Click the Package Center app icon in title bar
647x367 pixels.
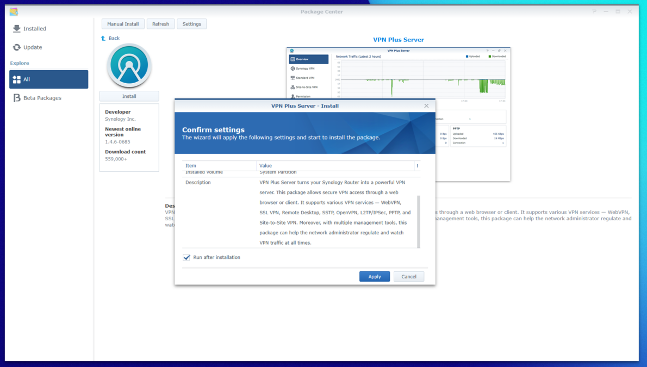click(14, 11)
